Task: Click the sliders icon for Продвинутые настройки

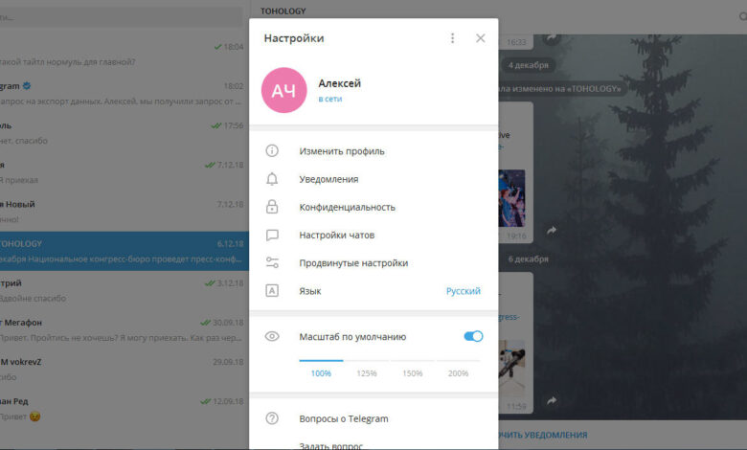Action: click(272, 263)
